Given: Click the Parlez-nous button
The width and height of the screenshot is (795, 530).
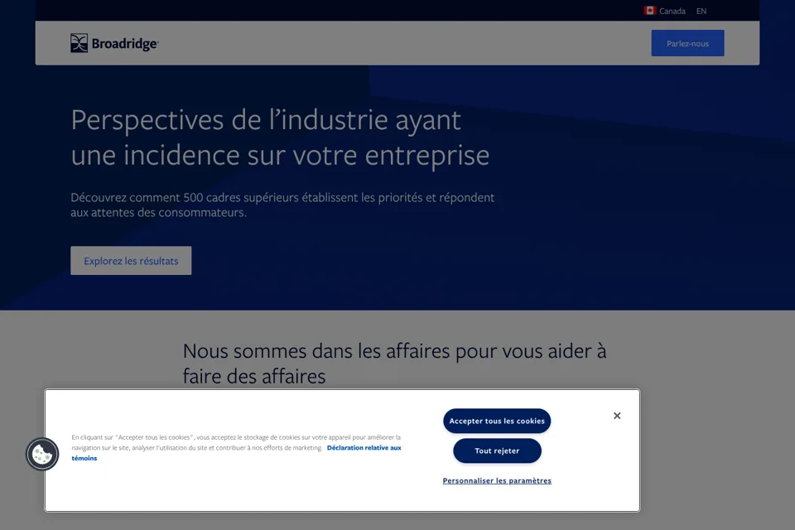Looking at the screenshot, I should pyautogui.click(x=687, y=43).
